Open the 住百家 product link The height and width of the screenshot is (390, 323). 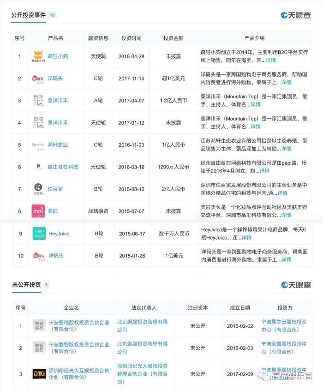[55, 189]
